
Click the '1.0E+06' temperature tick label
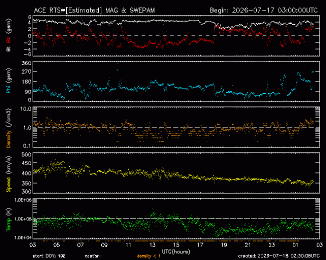click(x=23, y=199)
